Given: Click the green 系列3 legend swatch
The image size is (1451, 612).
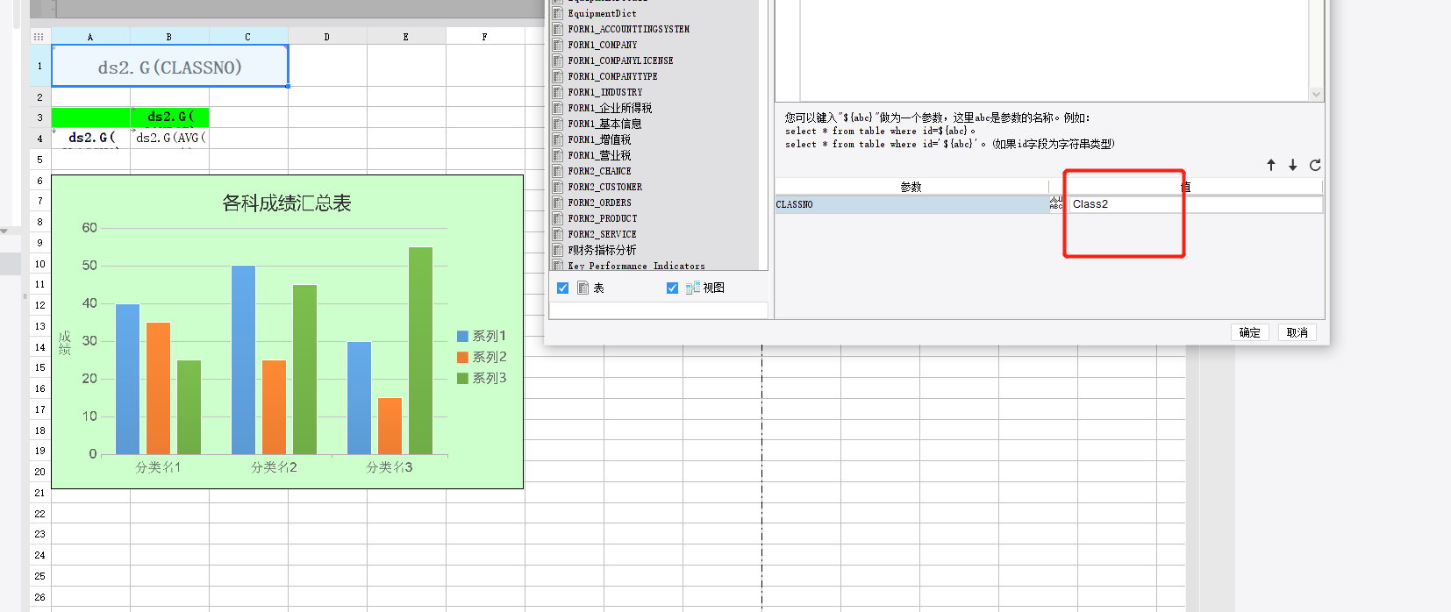Looking at the screenshot, I should (462, 378).
